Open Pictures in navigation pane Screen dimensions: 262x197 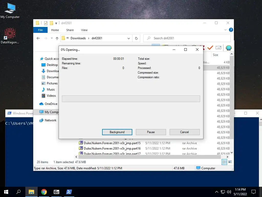click(x=49, y=83)
